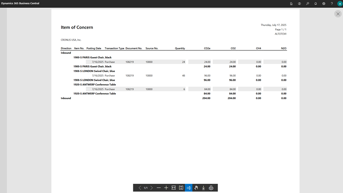Click the CO2e total 204.00 for Inbound
Viewport: 343px width, 193px height.
206,98
